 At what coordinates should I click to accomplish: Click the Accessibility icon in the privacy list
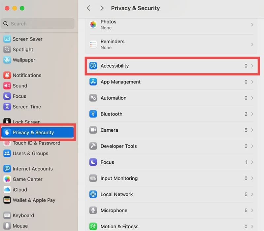[93, 66]
